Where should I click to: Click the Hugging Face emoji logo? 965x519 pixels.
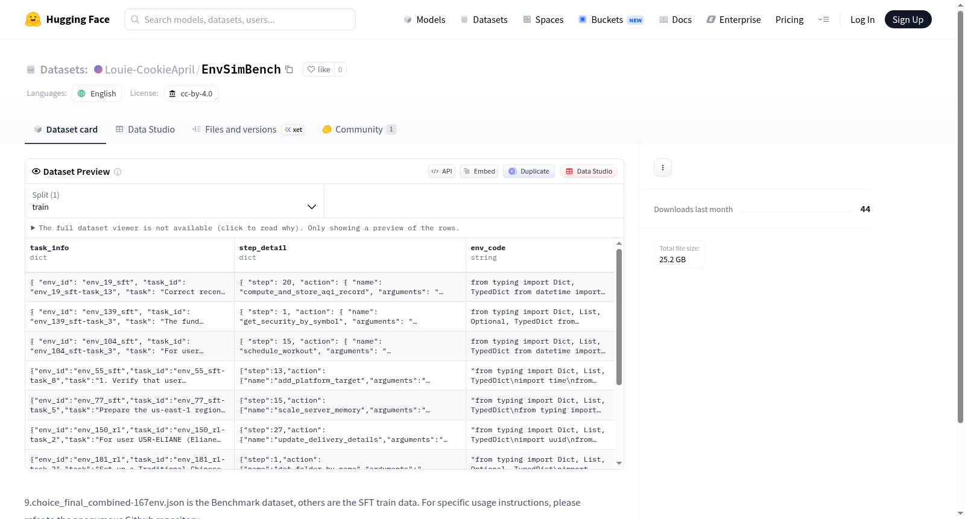(33, 19)
